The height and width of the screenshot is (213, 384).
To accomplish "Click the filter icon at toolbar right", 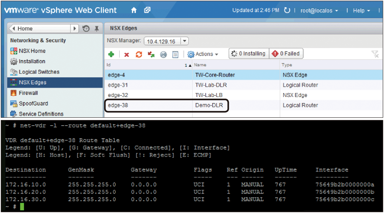I will point(375,54).
